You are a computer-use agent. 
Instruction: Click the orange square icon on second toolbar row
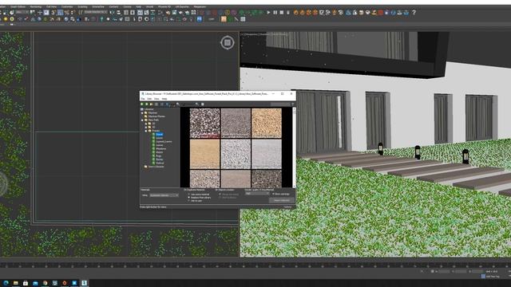224,19
